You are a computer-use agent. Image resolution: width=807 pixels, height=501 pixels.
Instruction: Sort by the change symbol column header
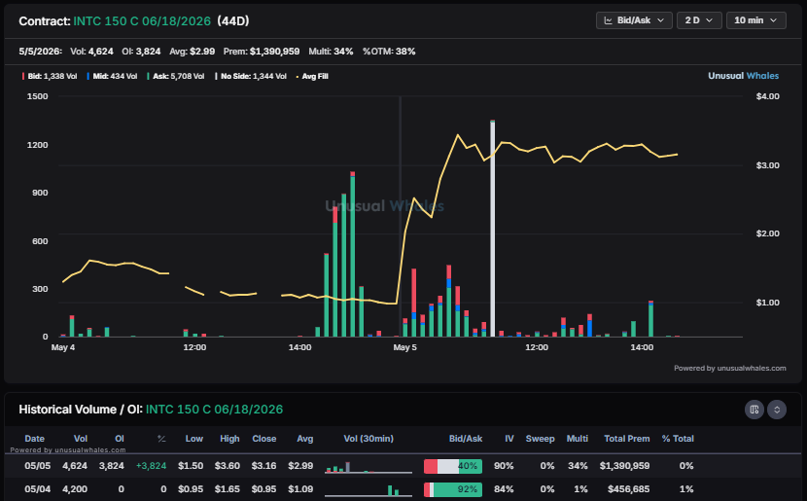click(x=161, y=439)
